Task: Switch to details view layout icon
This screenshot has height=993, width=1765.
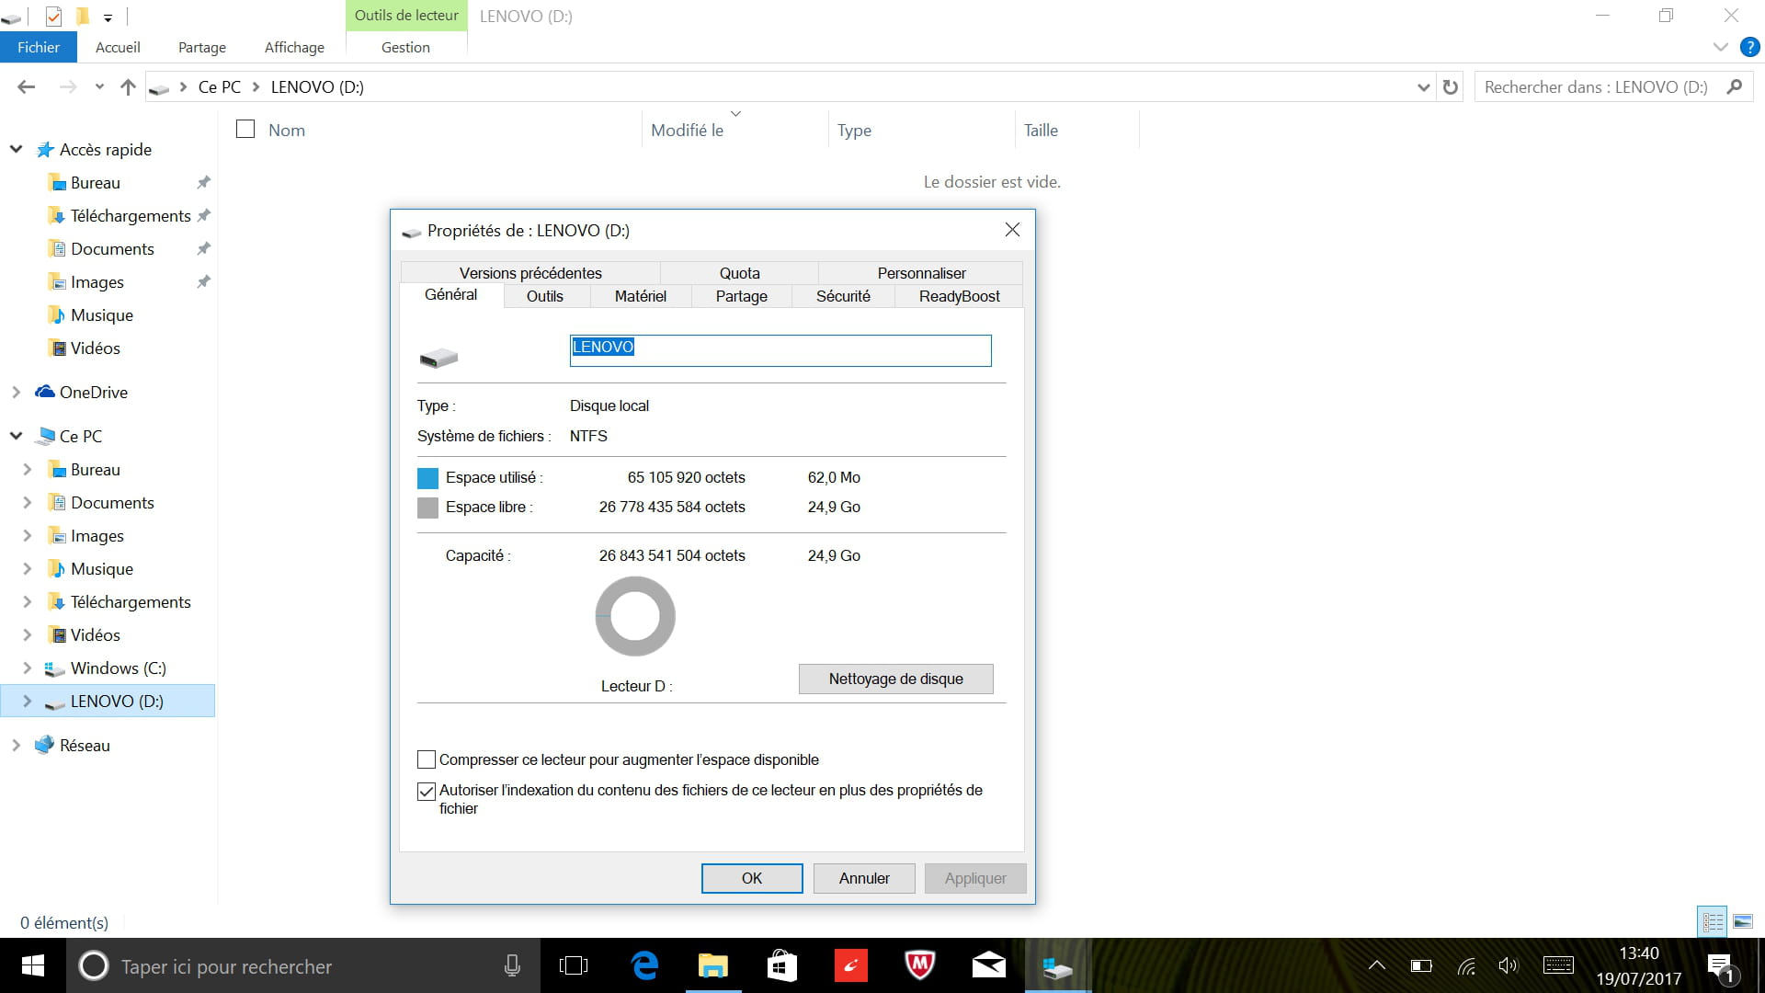Action: 1714,921
